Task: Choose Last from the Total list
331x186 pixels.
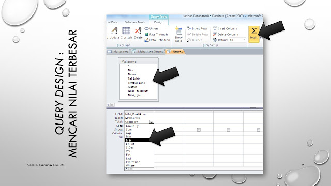Action: click(139, 159)
